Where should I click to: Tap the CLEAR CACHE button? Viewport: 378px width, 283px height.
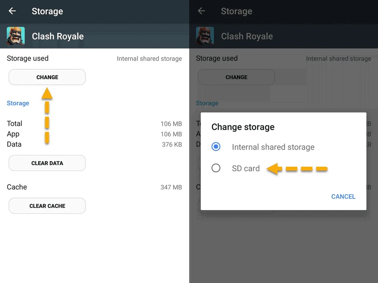pyautogui.click(x=47, y=206)
